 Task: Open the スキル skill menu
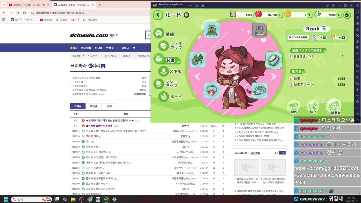170,71
